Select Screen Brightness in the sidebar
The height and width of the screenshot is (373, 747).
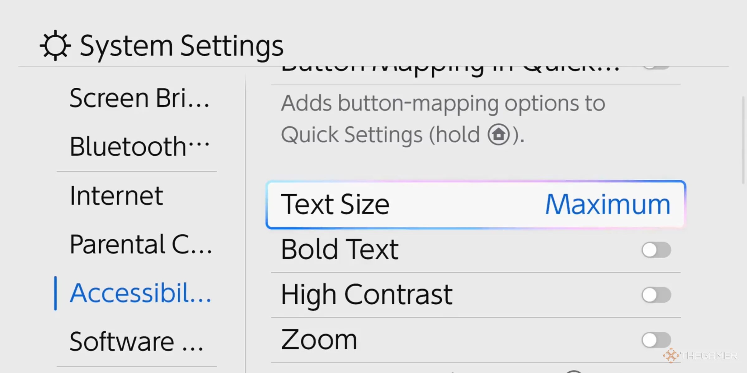tap(139, 98)
